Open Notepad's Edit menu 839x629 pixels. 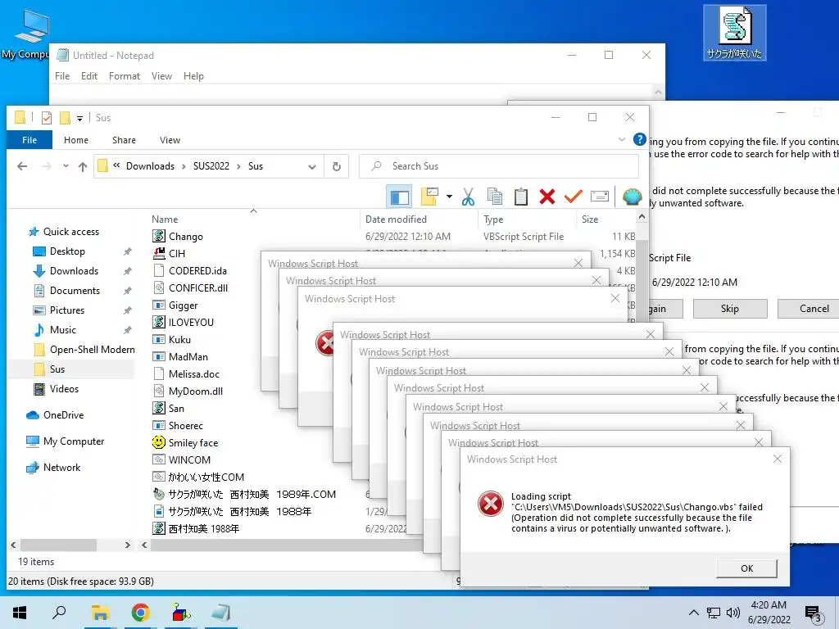pos(88,76)
